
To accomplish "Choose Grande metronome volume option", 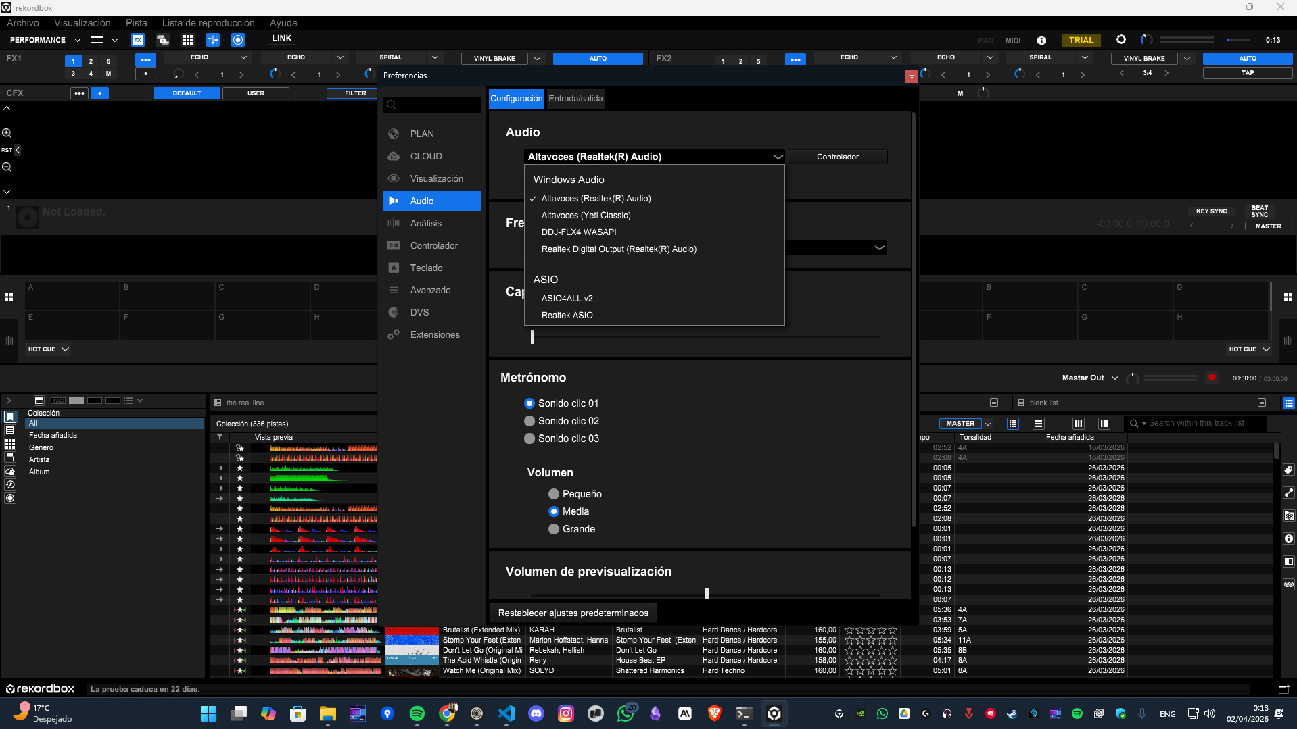I will point(554,529).
